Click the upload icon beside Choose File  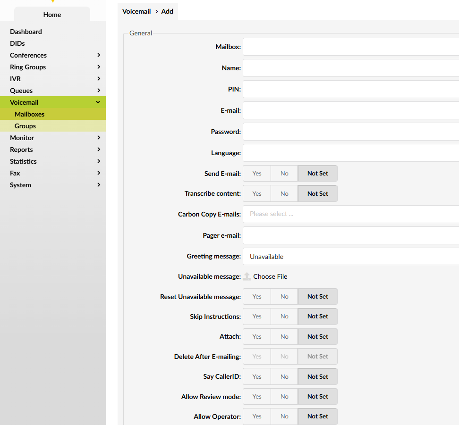(247, 276)
